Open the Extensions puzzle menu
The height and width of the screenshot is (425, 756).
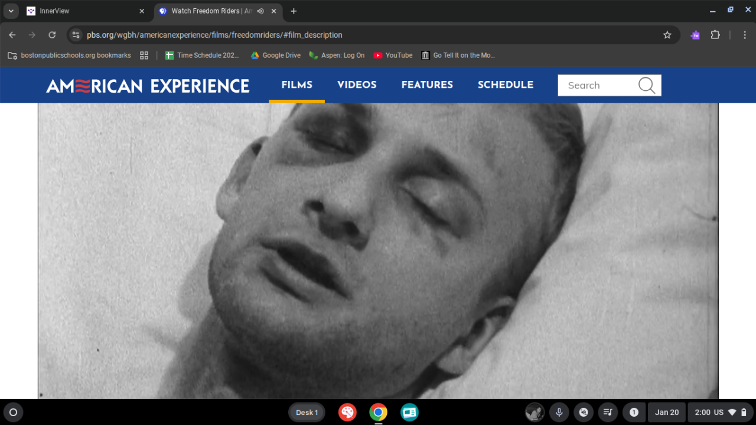(715, 35)
